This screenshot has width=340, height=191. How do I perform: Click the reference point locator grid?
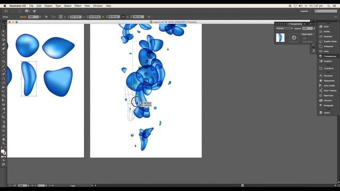tap(61, 16)
